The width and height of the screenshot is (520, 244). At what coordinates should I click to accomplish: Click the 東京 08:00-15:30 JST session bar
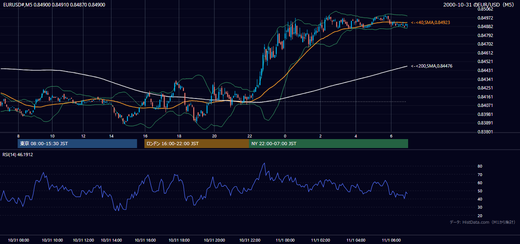(x=77, y=144)
